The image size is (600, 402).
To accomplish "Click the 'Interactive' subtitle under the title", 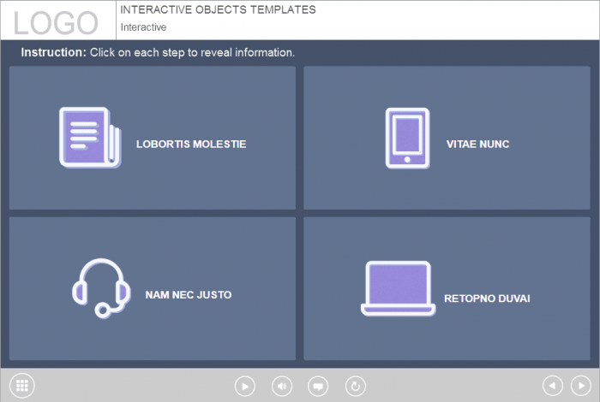I will click(143, 27).
